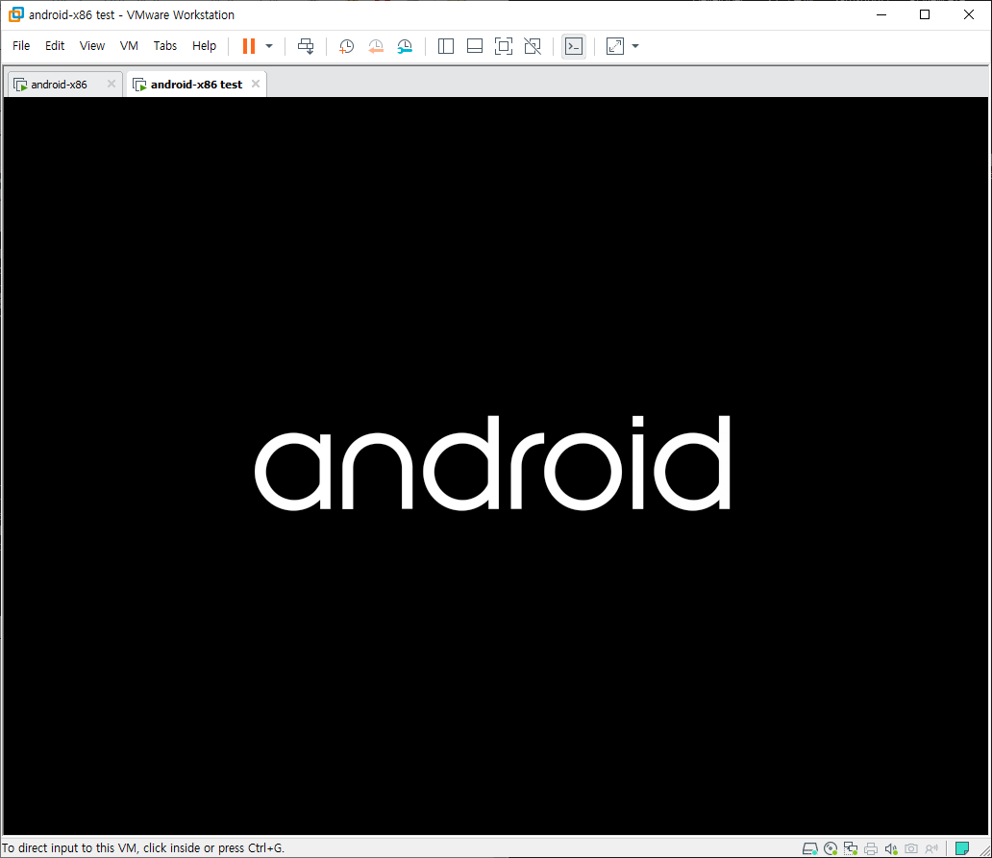Switch to the android-x86 tab
The height and width of the screenshot is (858, 992).
(x=59, y=85)
